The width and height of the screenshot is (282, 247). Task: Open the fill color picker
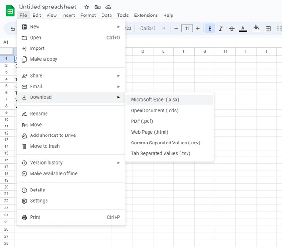pos(257,28)
